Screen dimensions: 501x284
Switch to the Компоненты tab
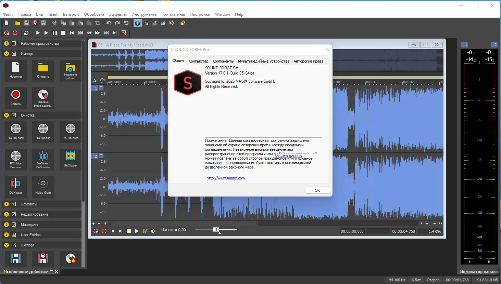(223, 61)
